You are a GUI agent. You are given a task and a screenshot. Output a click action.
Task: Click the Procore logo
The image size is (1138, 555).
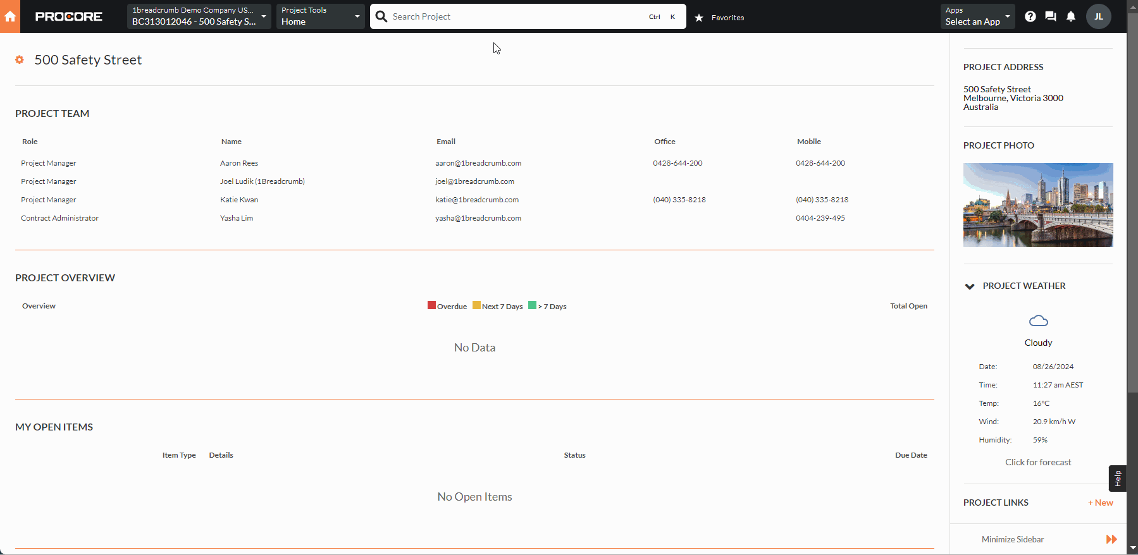[x=69, y=16]
